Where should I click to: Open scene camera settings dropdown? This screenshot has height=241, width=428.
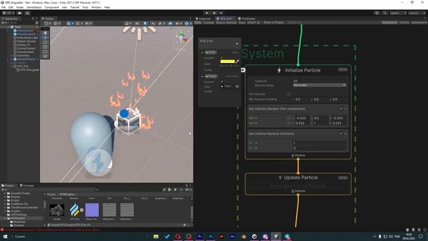coord(178,23)
